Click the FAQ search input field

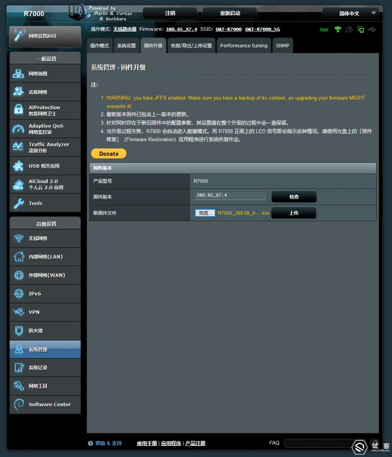tap(320, 443)
